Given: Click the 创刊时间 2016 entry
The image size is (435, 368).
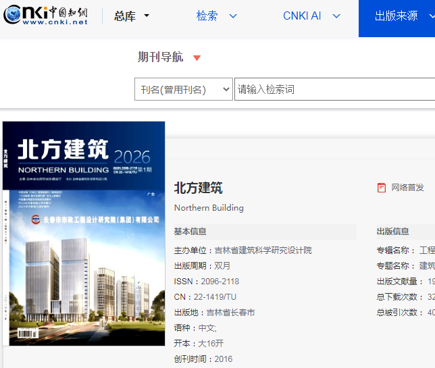Looking at the screenshot, I should pyautogui.click(x=203, y=359).
